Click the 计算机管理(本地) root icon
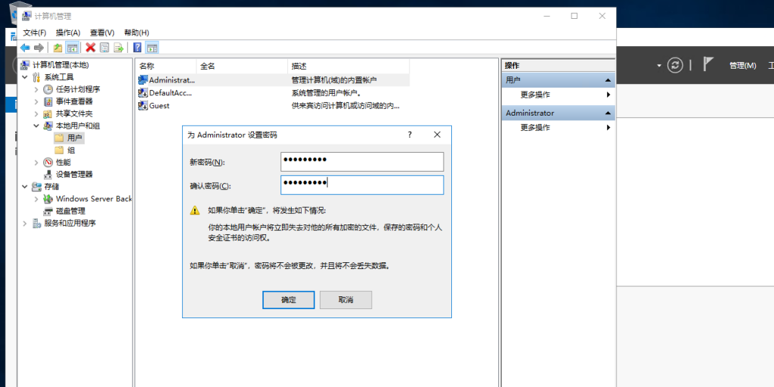This screenshot has height=387, width=774. pos(25,65)
